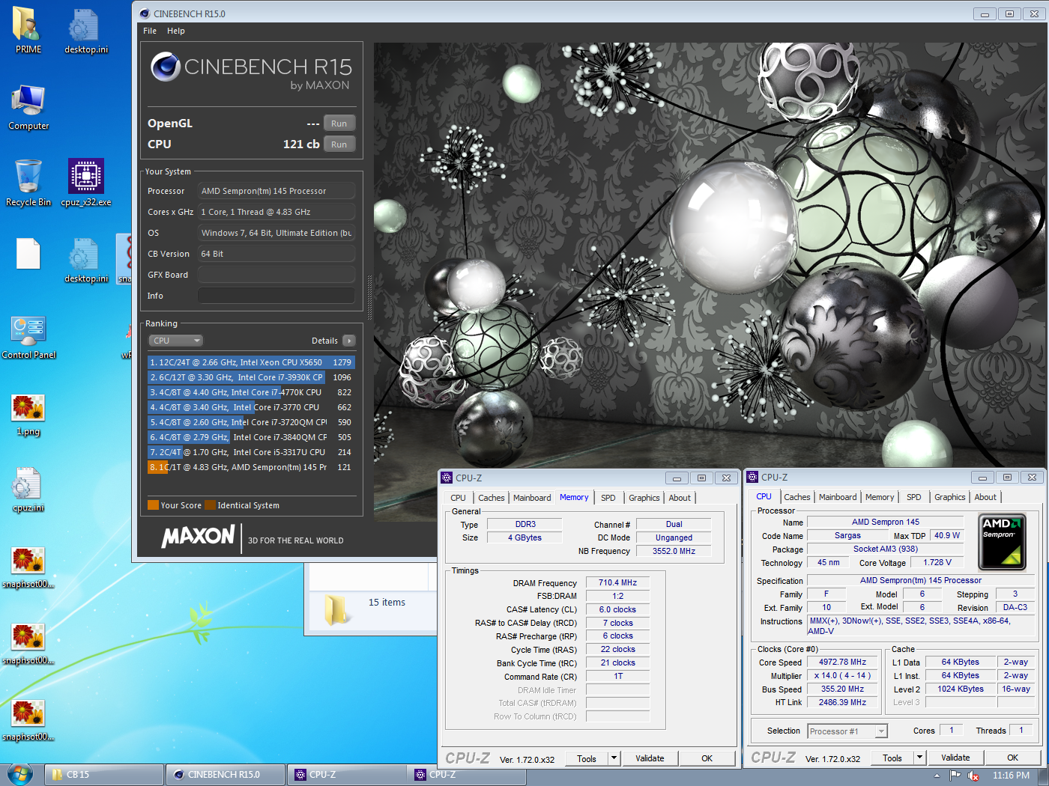Image resolution: width=1049 pixels, height=786 pixels.
Task: Show hidden tray icons arrow
Action: [937, 776]
